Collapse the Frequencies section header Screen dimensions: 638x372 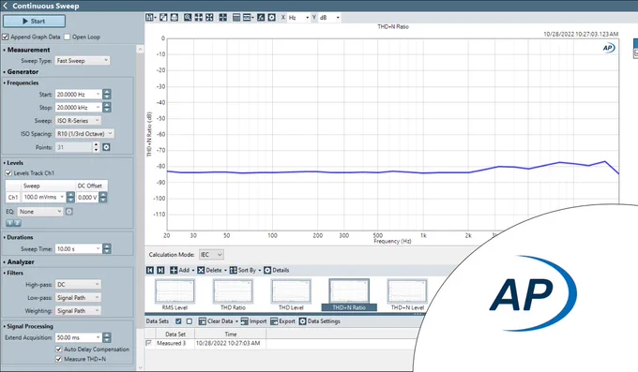(22, 83)
